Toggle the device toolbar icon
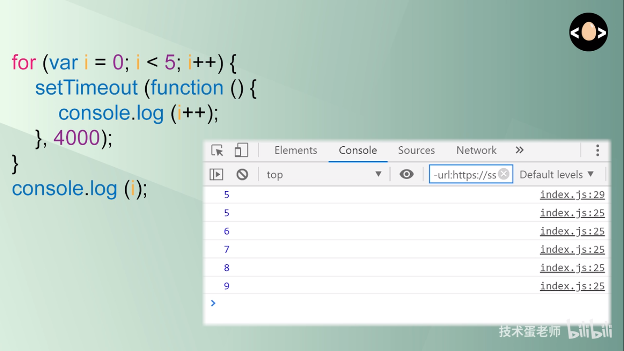The width and height of the screenshot is (624, 351). click(241, 150)
